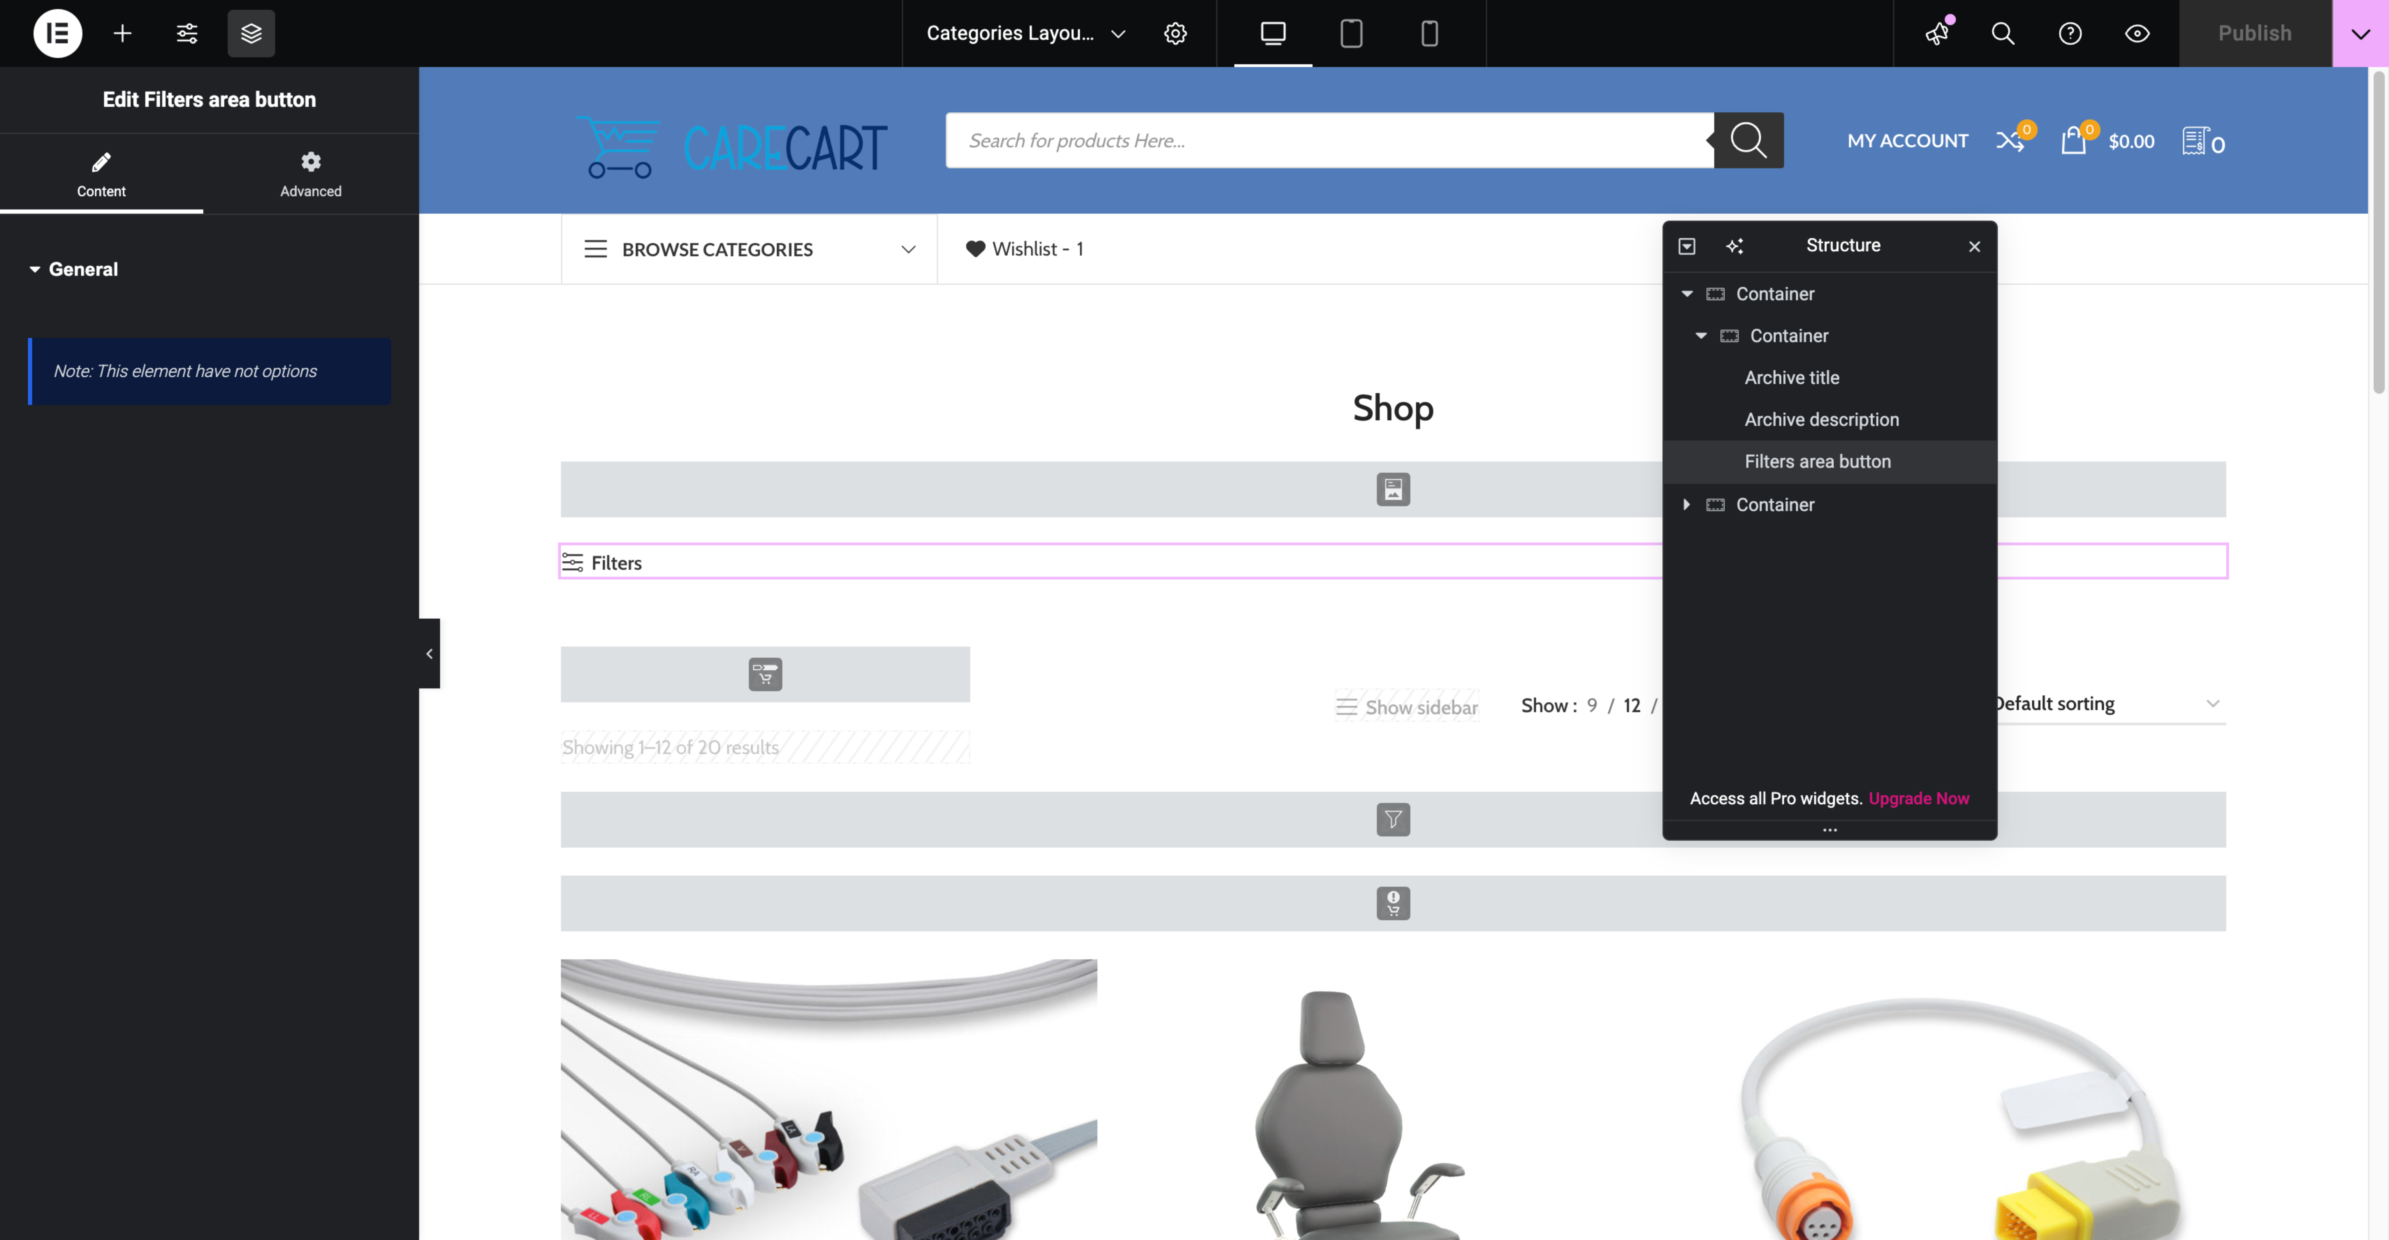Select the image placeholder widget below Shop

(x=1393, y=489)
